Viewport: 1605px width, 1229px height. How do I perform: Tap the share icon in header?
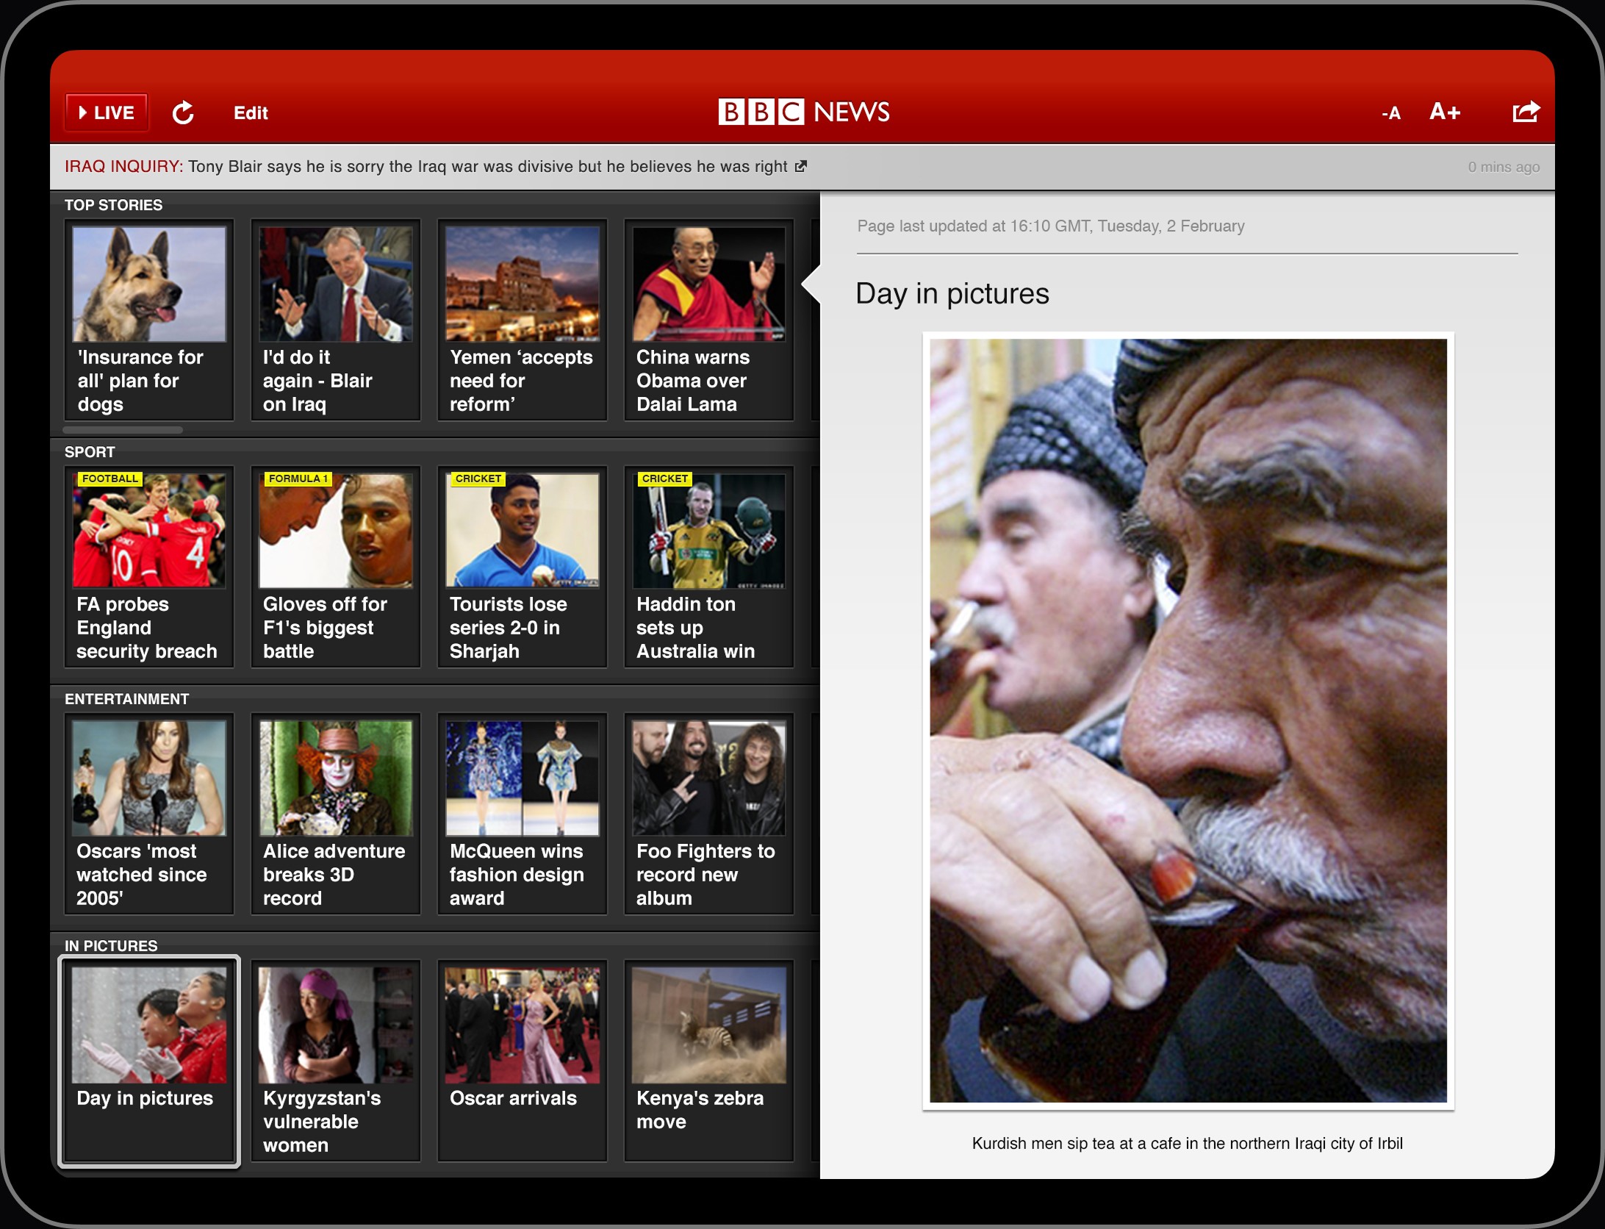click(1525, 112)
